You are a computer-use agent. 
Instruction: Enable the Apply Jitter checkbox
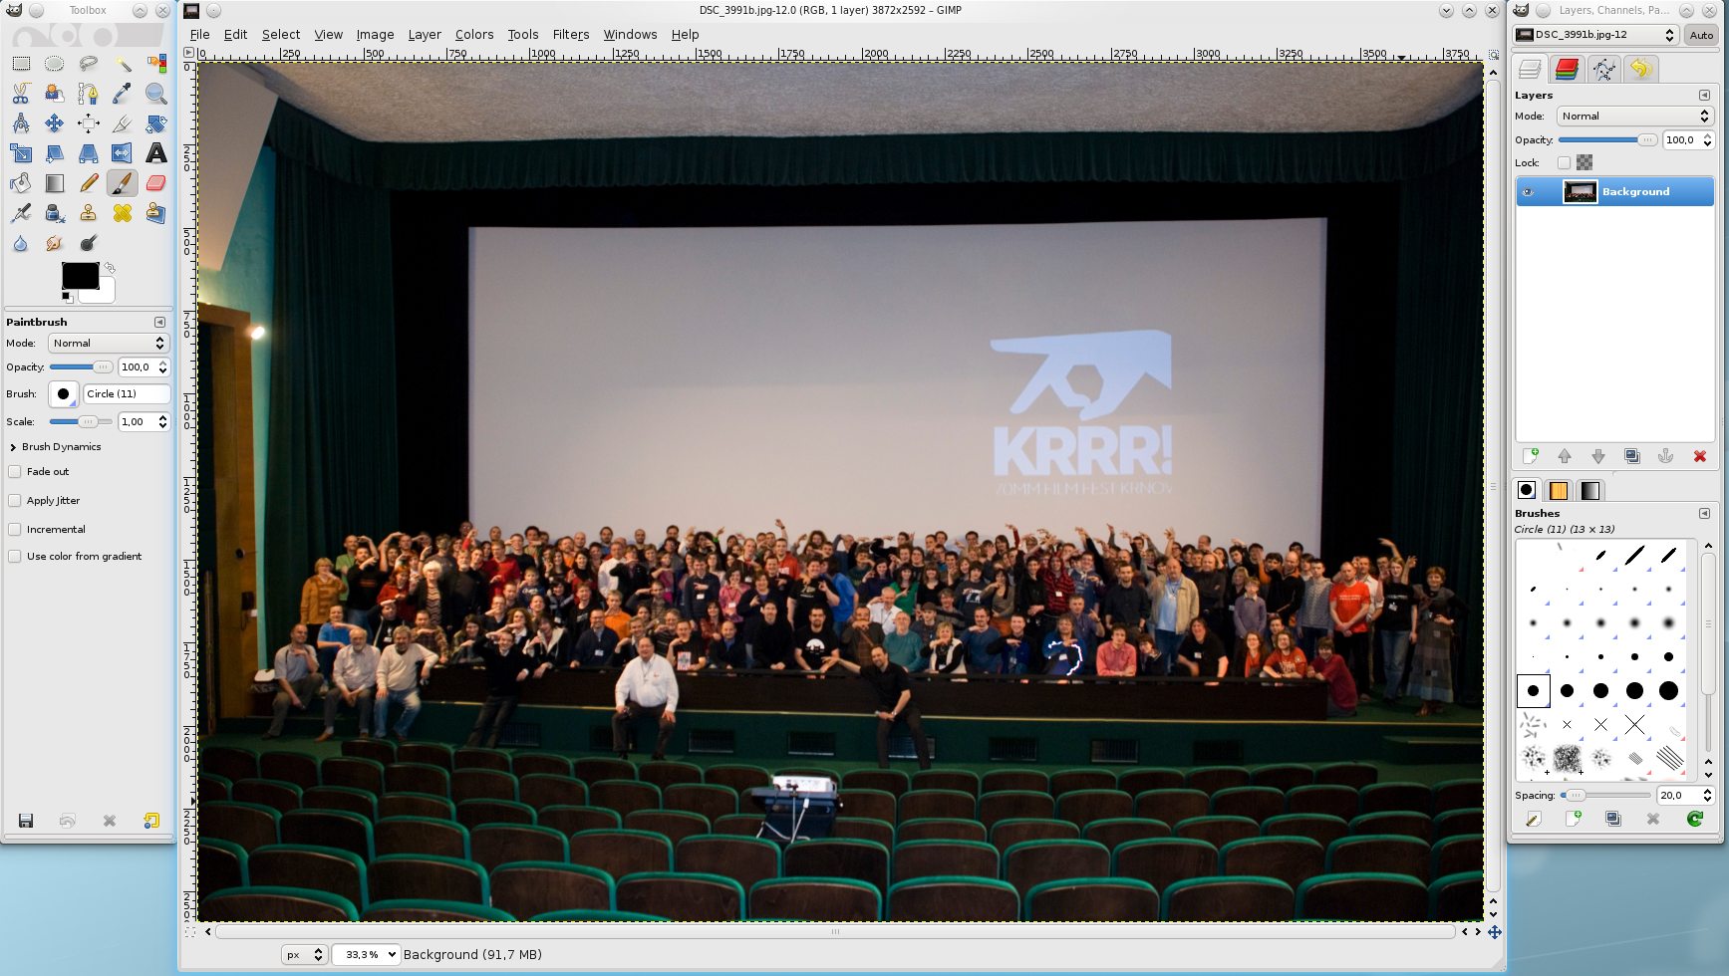pos(15,501)
